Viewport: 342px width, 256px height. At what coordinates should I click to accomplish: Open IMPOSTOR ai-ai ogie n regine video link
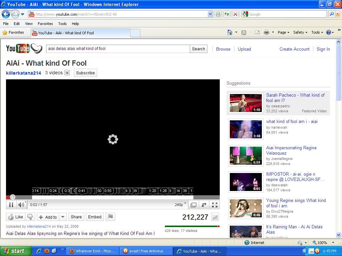click(295, 177)
